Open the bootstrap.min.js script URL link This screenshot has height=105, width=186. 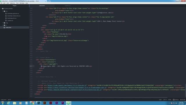[x=75, y=90]
